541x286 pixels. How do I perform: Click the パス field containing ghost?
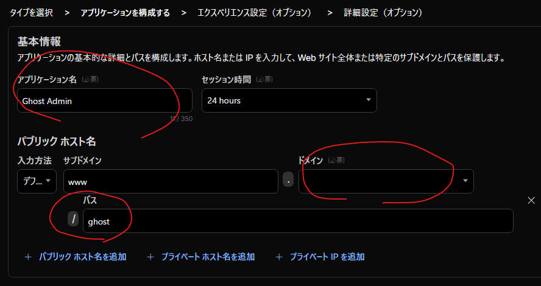click(297, 221)
